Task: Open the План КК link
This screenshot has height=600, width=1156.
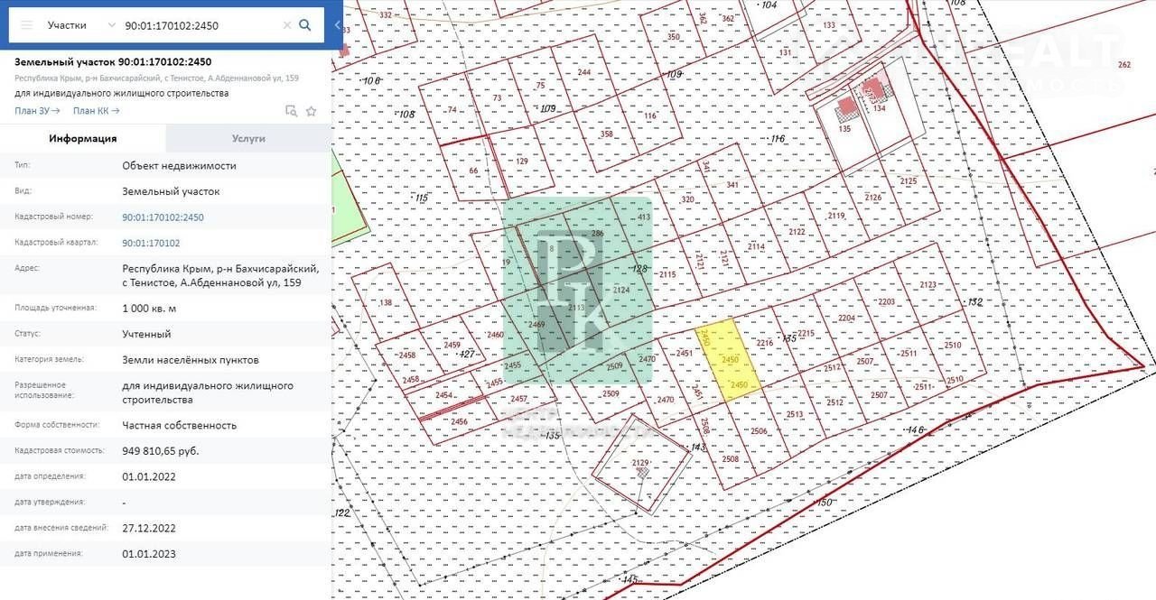Action: (96, 111)
